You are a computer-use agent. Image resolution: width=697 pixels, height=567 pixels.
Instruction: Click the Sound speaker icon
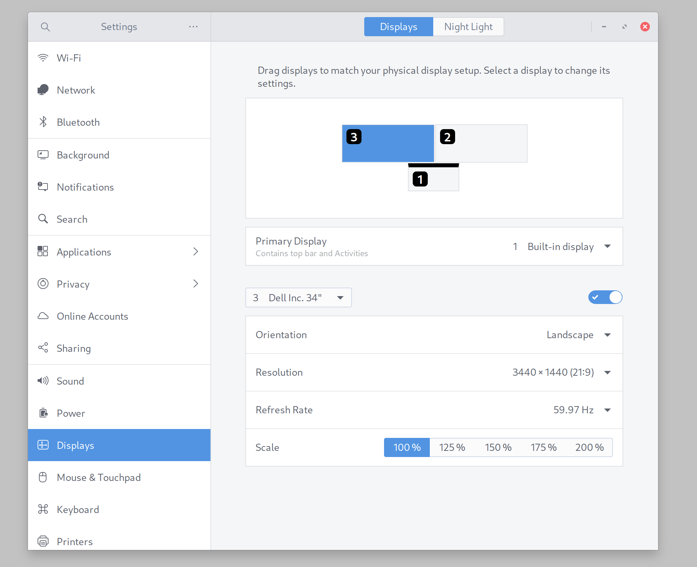click(43, 381)
